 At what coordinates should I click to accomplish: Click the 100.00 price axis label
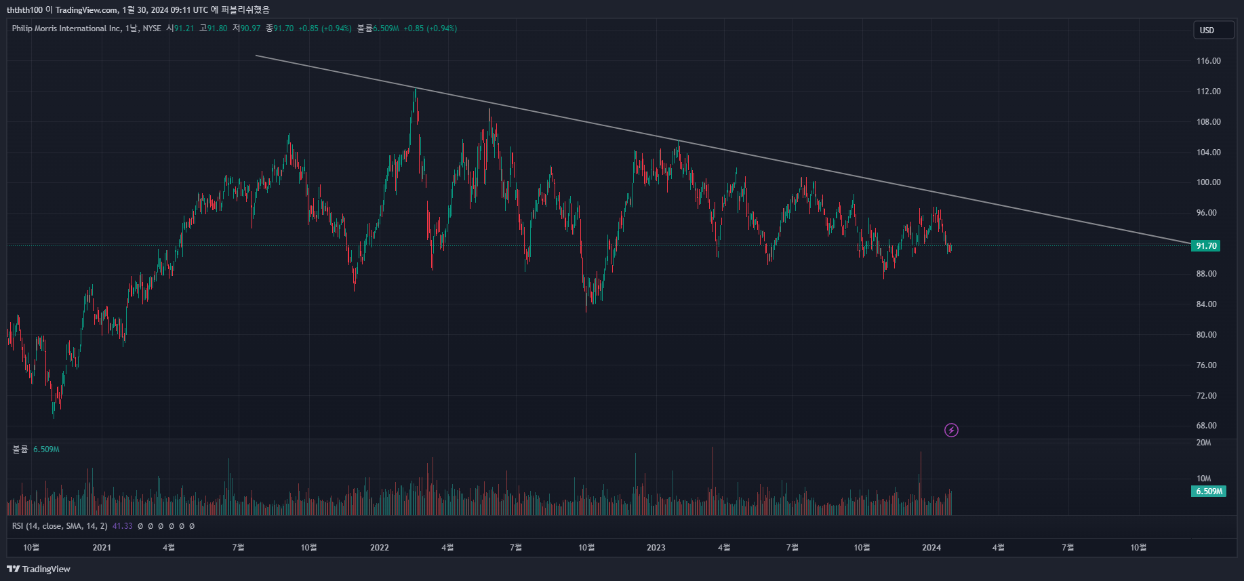tap(1208, 182)
